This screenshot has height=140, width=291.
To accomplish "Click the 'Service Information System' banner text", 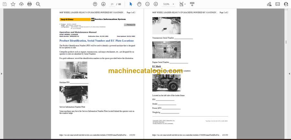I will pos(110,19).
